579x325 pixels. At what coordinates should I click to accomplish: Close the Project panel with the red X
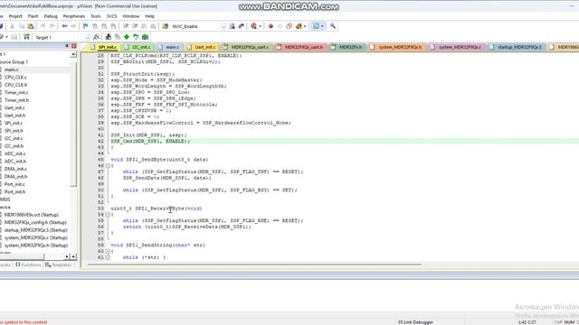pos(74,46)
